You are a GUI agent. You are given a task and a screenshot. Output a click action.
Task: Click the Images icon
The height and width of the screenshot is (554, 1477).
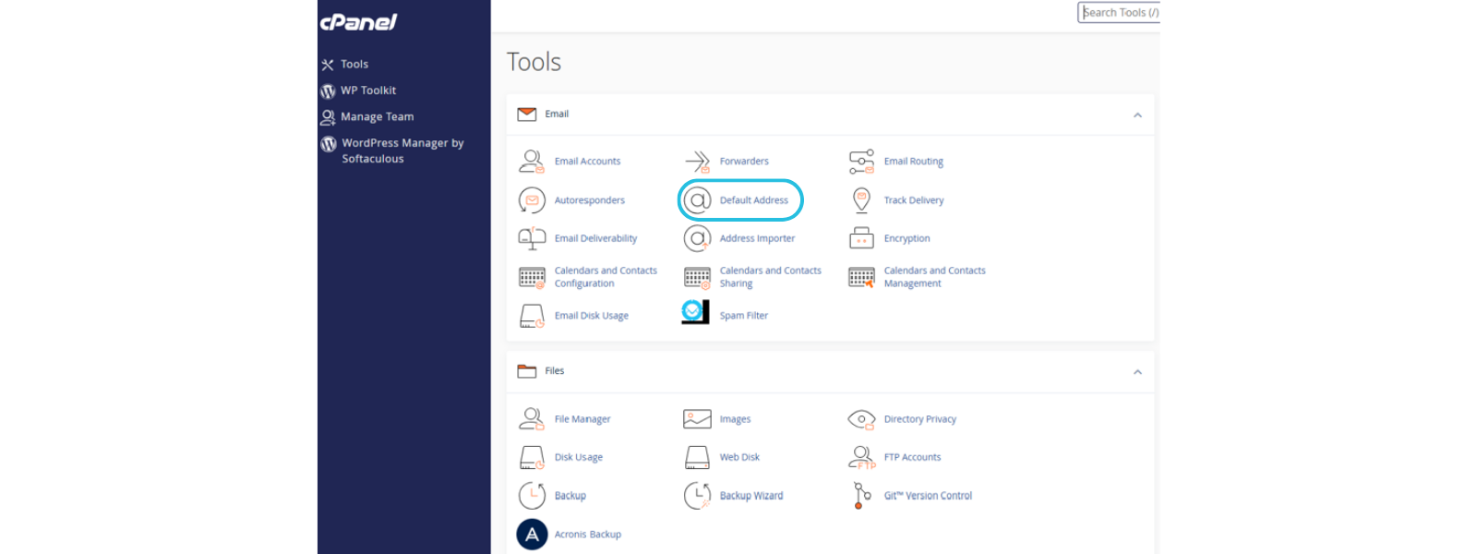tap(697, 419)
